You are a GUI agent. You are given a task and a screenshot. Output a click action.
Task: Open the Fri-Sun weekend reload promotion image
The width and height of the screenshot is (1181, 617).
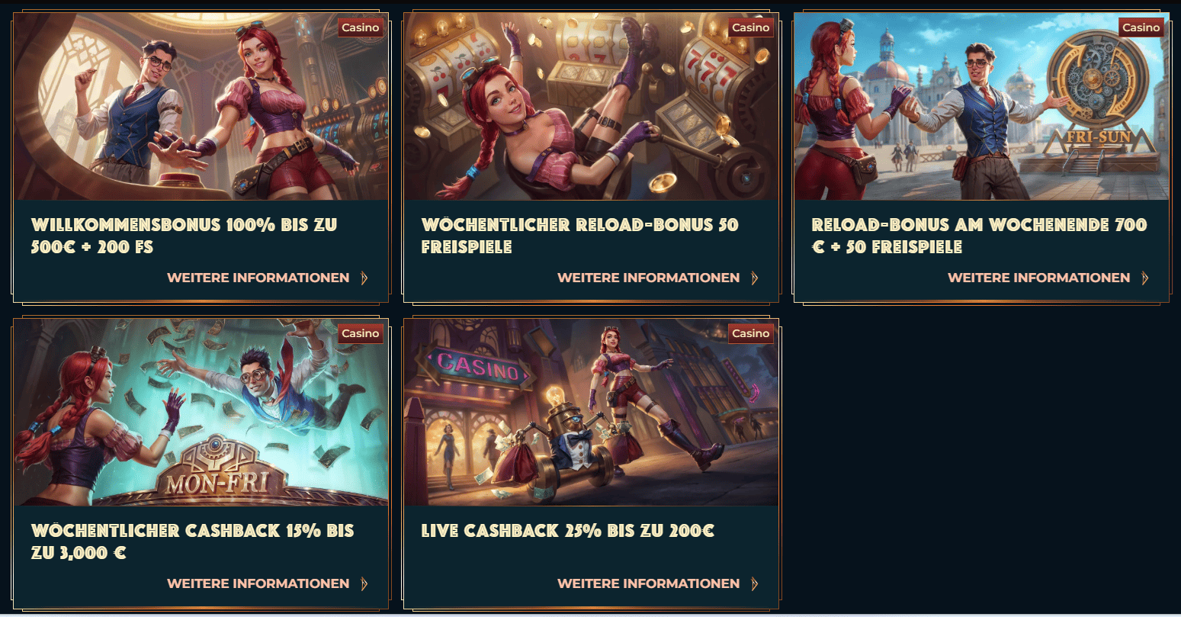[x=981, y=106]
